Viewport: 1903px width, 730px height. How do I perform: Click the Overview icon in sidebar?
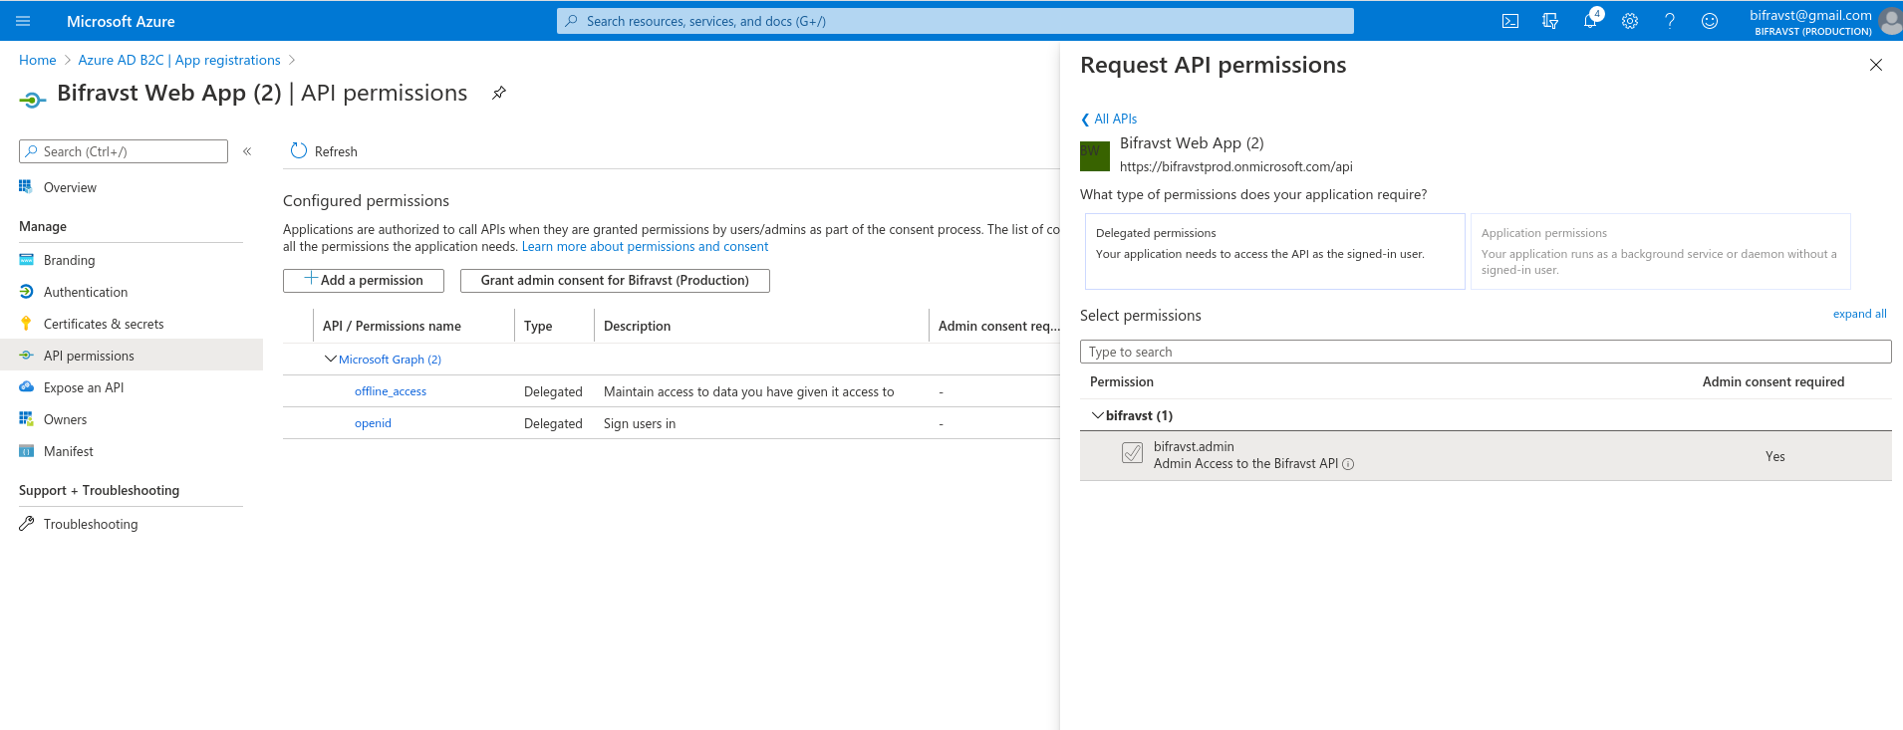26,186
